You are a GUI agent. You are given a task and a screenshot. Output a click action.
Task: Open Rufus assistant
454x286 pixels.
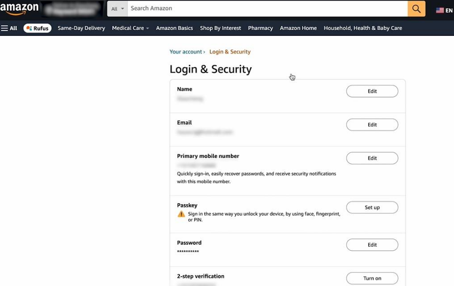[37, 28]
